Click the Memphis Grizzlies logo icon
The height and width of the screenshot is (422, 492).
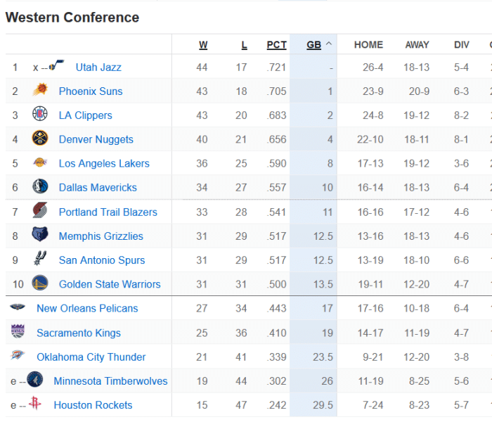(x=40, y=236)
